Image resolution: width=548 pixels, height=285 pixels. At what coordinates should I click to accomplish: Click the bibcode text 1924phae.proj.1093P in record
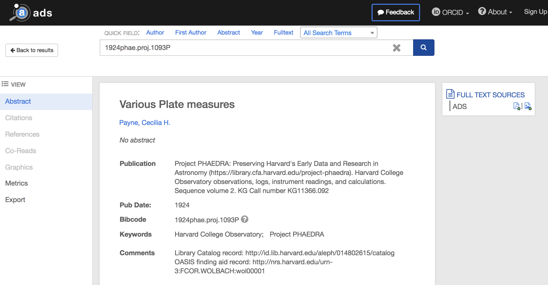pyautogui.click(x=207, y=220)
